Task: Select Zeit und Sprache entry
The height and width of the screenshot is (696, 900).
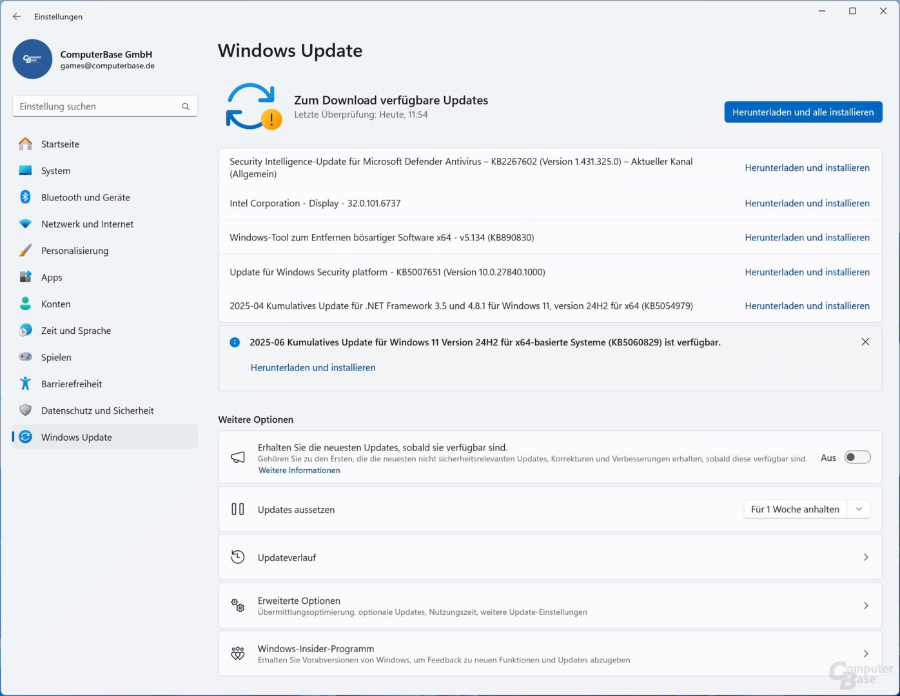Action: coord(105,331)
